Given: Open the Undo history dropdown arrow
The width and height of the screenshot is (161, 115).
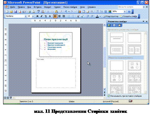Looking at the screenshot, I should pos(69,11).
